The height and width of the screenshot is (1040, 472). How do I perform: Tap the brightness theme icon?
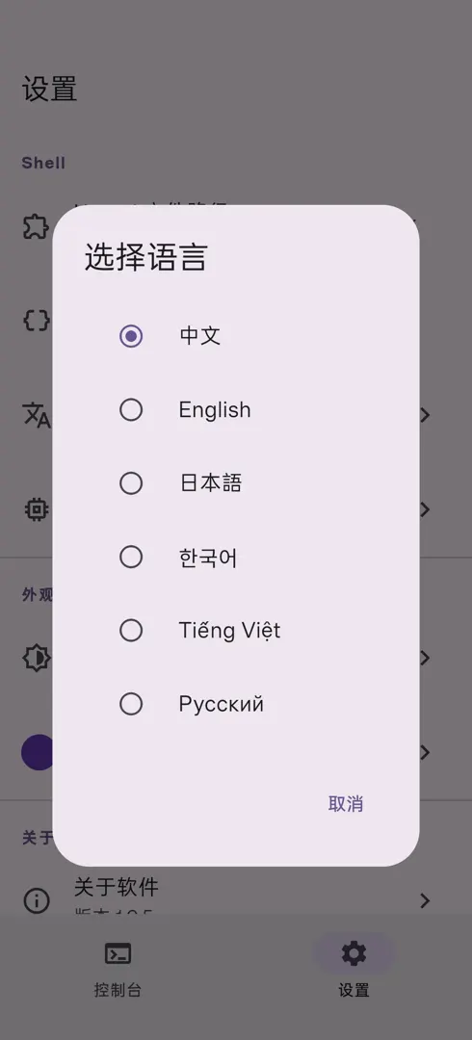click(37, 658)
